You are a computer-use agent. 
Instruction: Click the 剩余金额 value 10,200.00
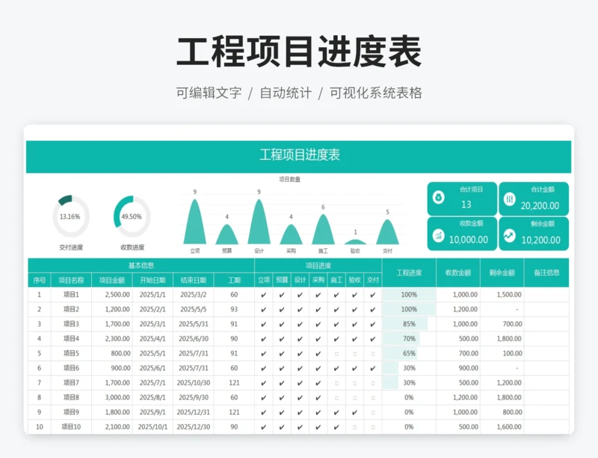tap(540, 241)
